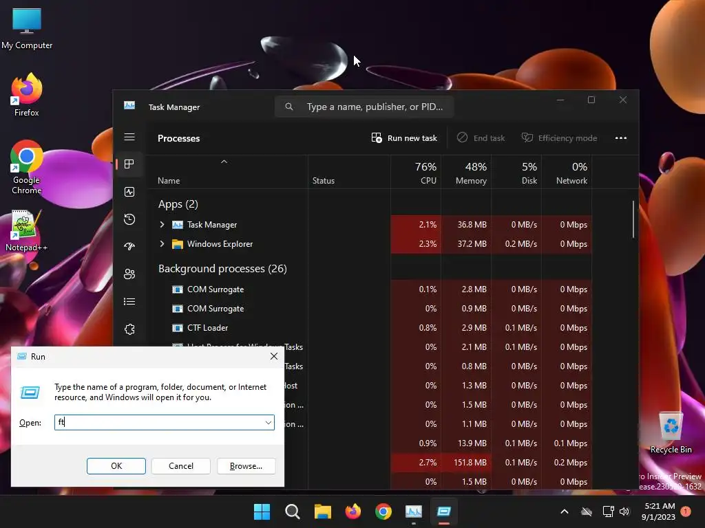
Task: Click the 13.9 MB memory cell
Action: 466,443
